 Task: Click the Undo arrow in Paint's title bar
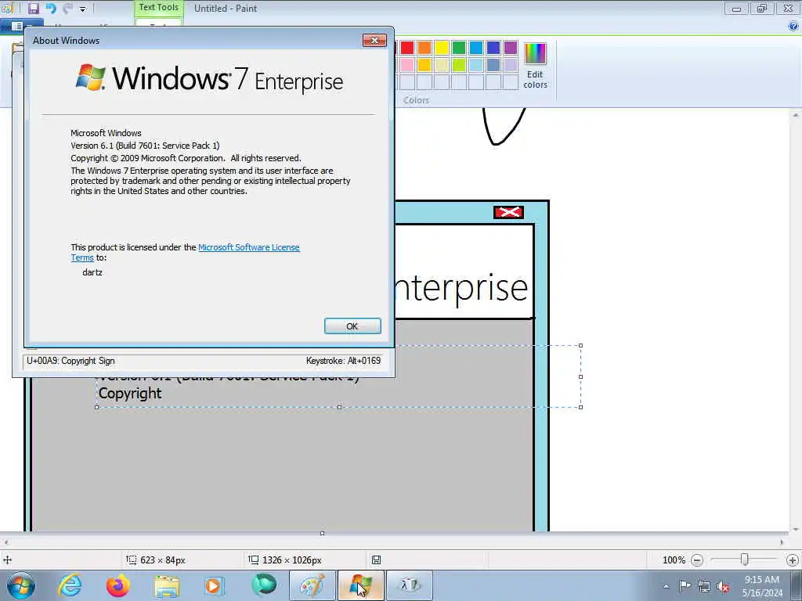coord(51,8)
